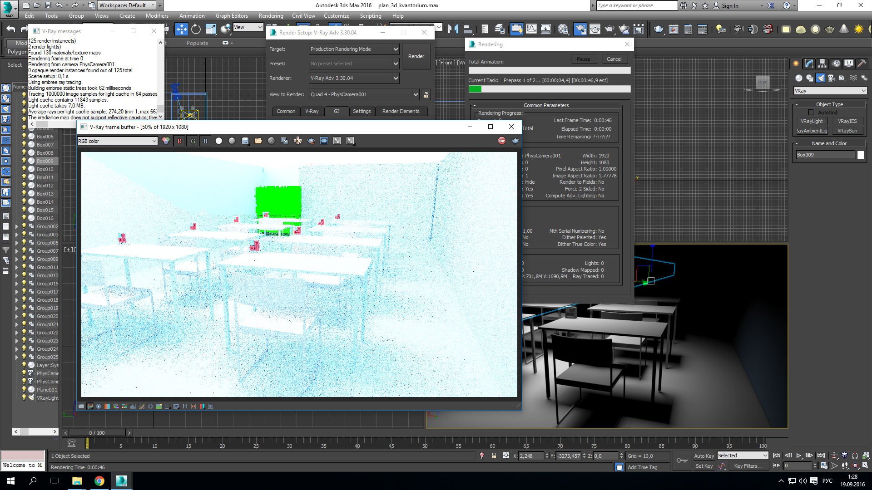Click Play Animation button
The image size is (872, 490).
coord(799,456)
